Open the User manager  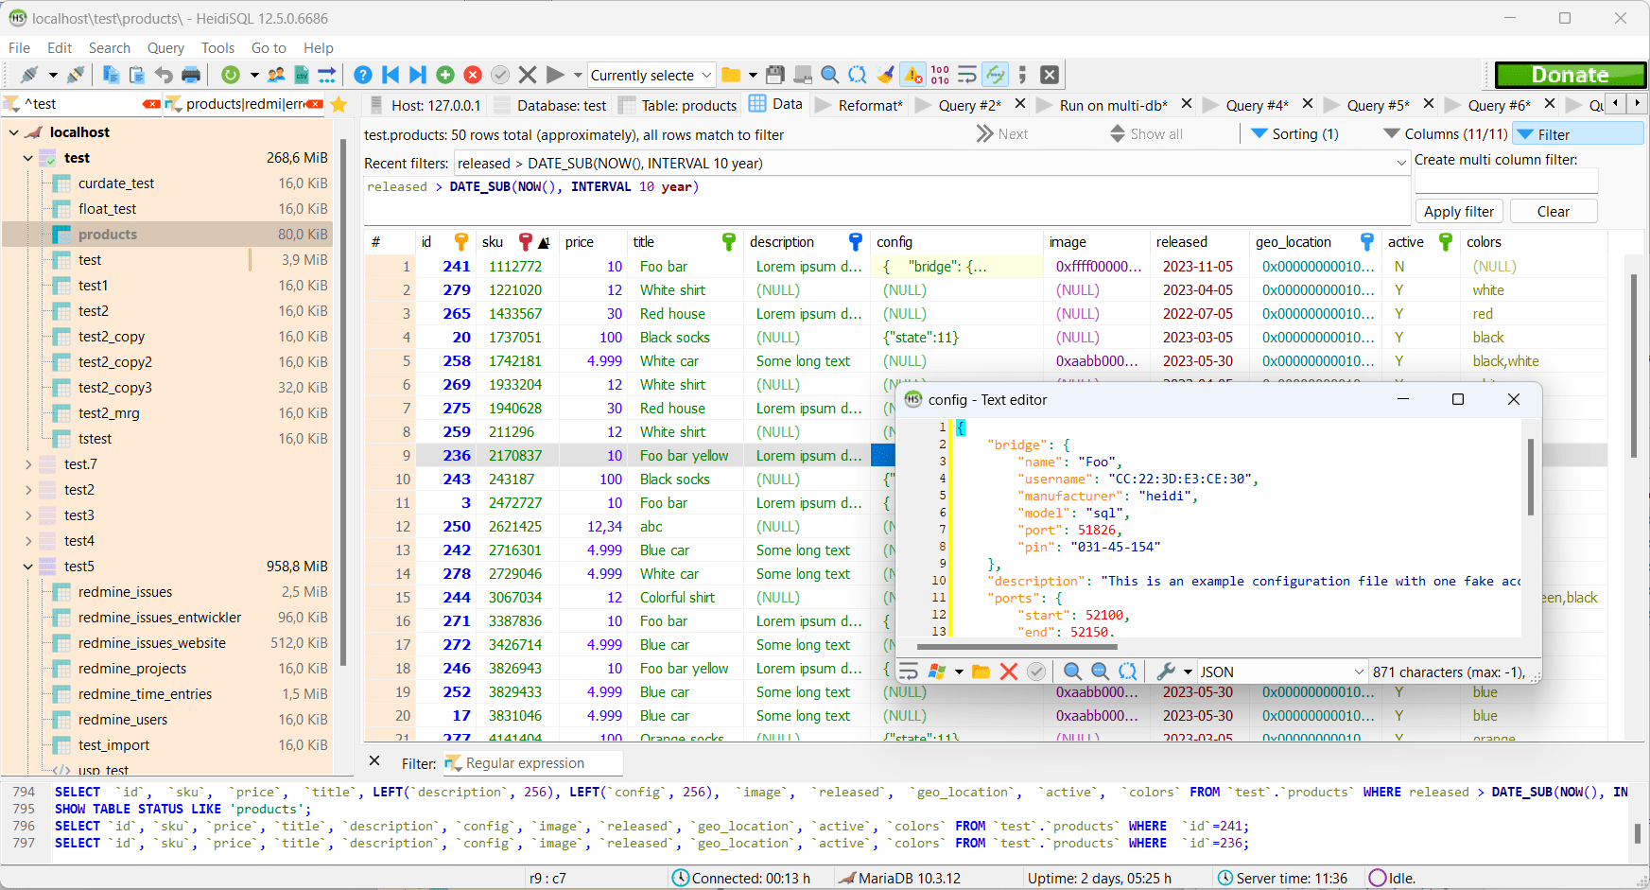click(x=274, y=74)
